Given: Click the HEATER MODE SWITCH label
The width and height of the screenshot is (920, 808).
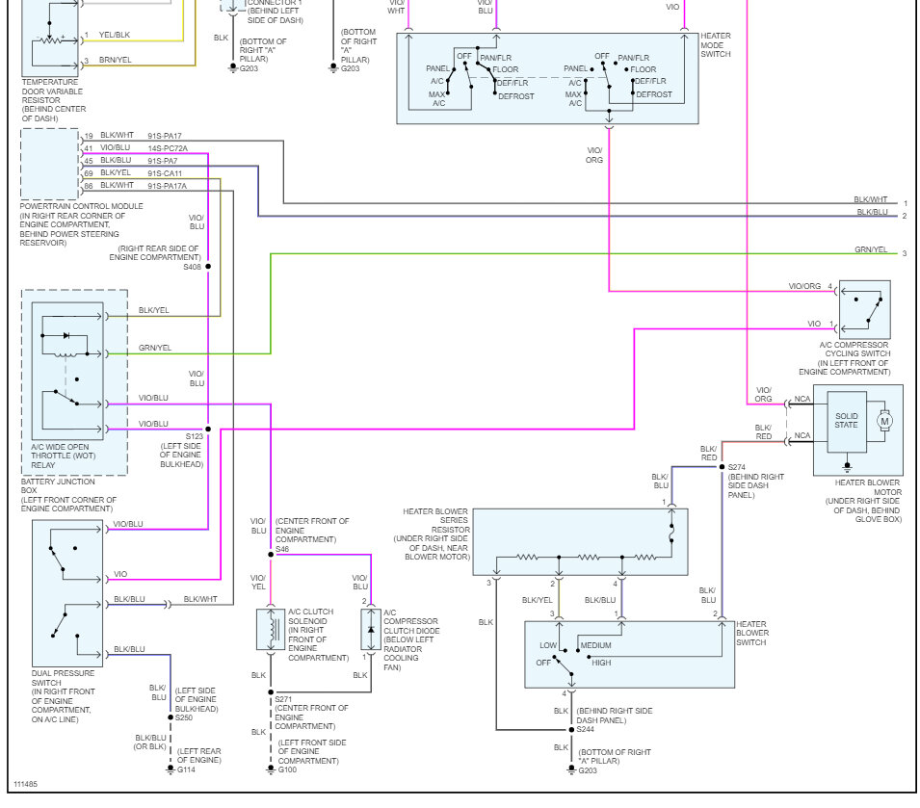Looking at the screenshot, I should (716, 44).
